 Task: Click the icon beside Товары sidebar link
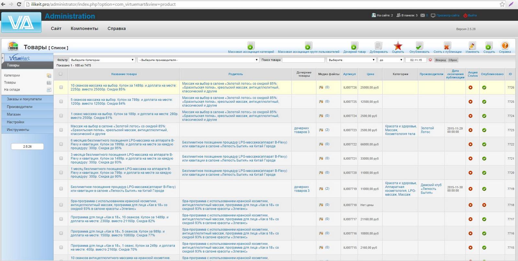(x=49, y=83)
